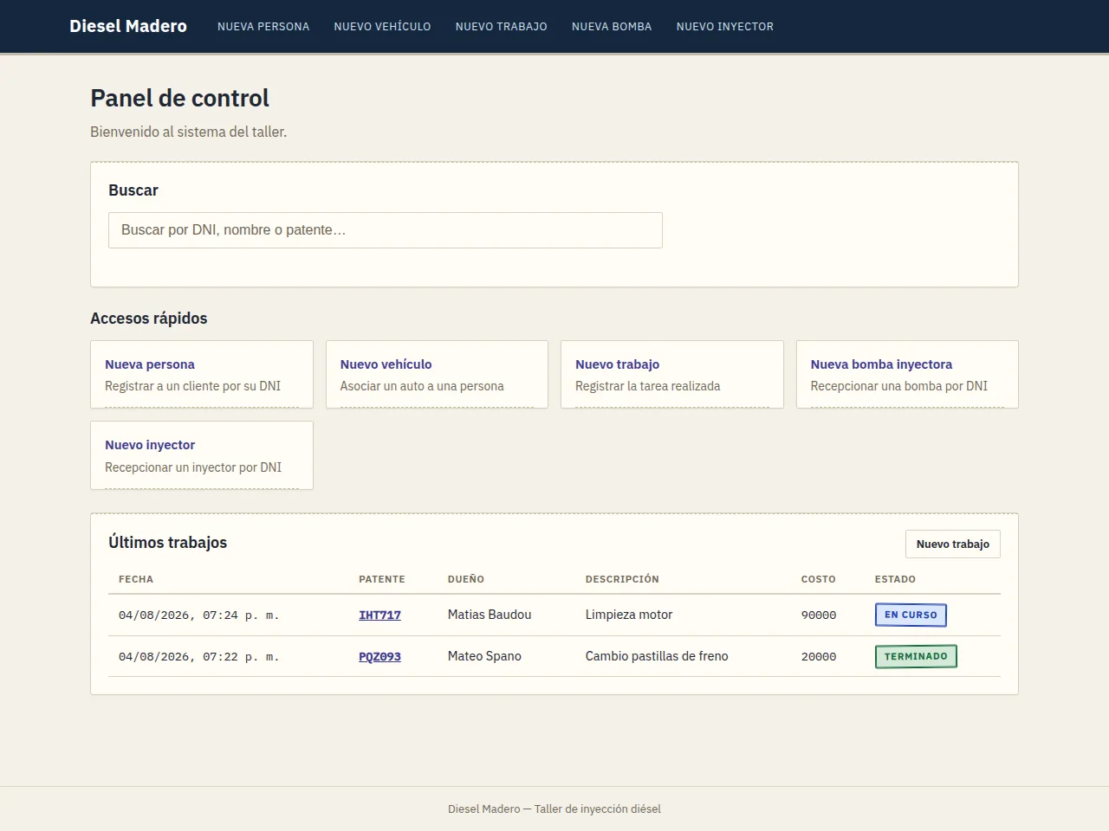Open the Nuevo trabajo quick access card
Viewport: 1109px width, 831px height.
pos(672,375)
